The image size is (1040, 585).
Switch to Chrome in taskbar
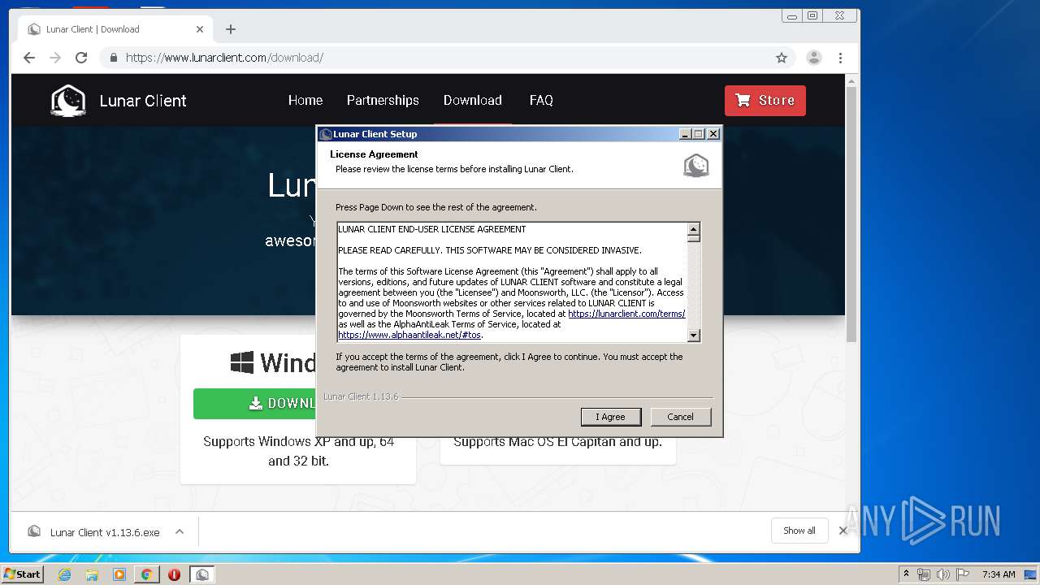pyautogui.click(x=146, y=574)
